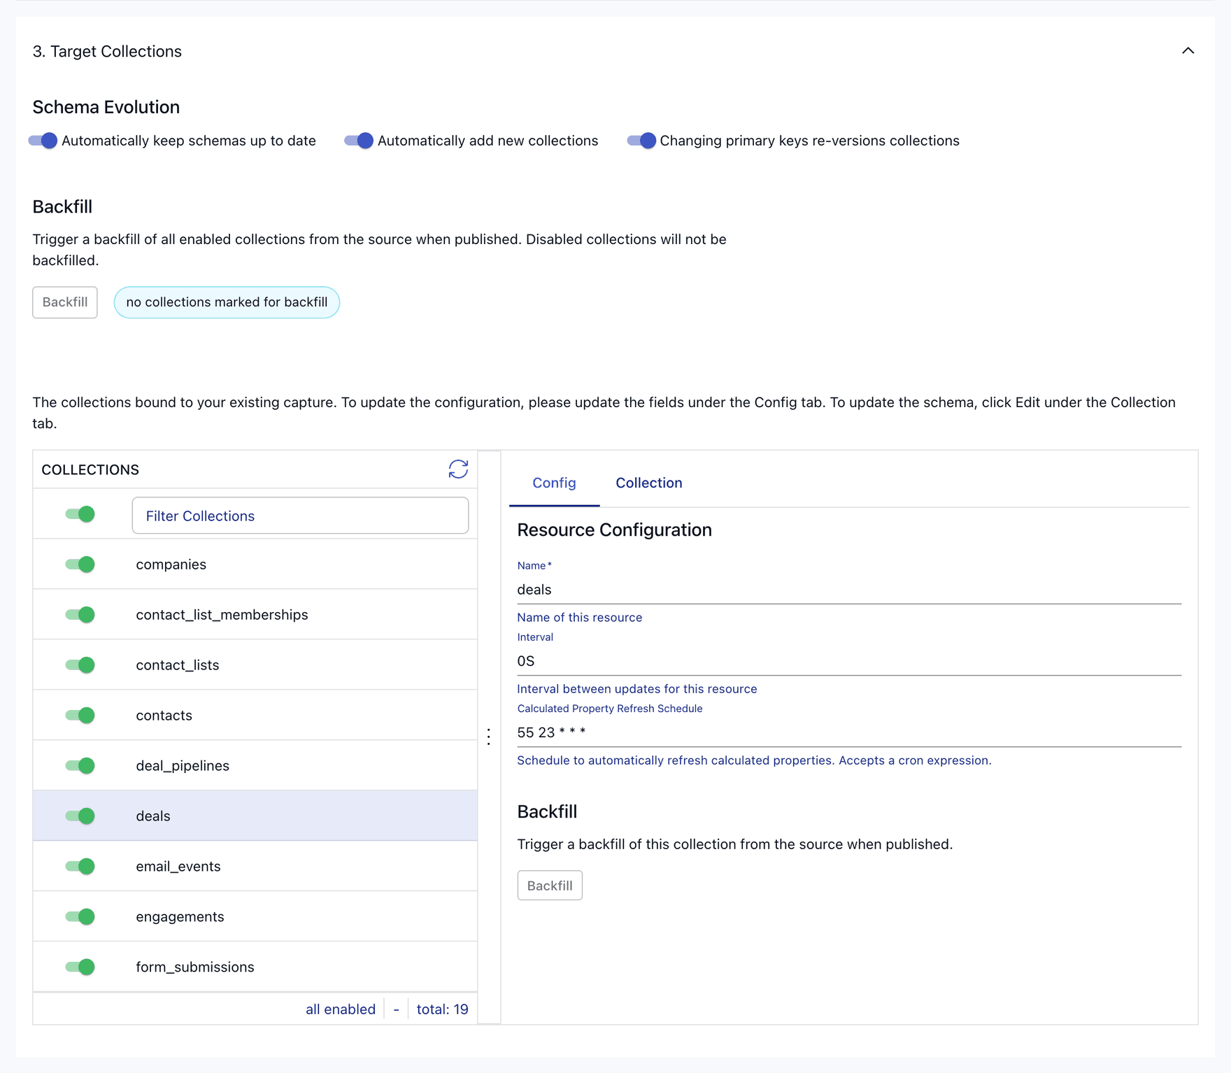Viewport: 1231px width, 1073px height.
Task: Click the 'total: 19' count
Action: (443, 1009)
